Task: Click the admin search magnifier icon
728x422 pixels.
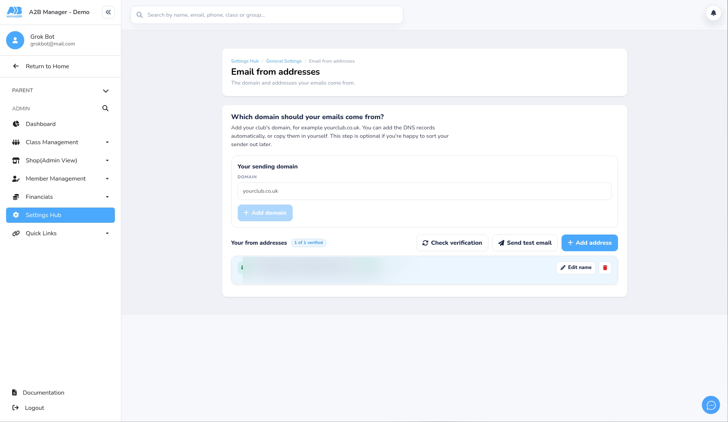Action: point(105,109)
